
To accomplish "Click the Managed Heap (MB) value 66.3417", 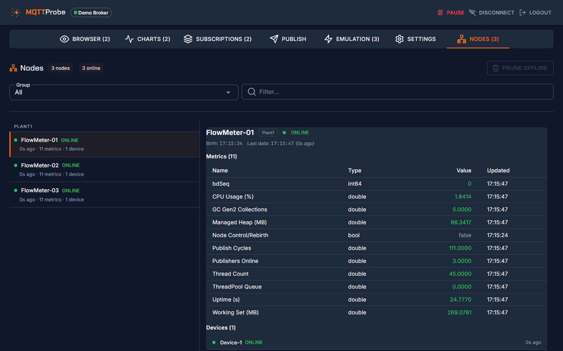I will point(461,222).
